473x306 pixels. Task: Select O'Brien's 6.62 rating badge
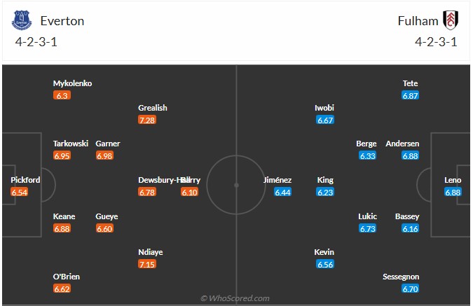(62, 288)
